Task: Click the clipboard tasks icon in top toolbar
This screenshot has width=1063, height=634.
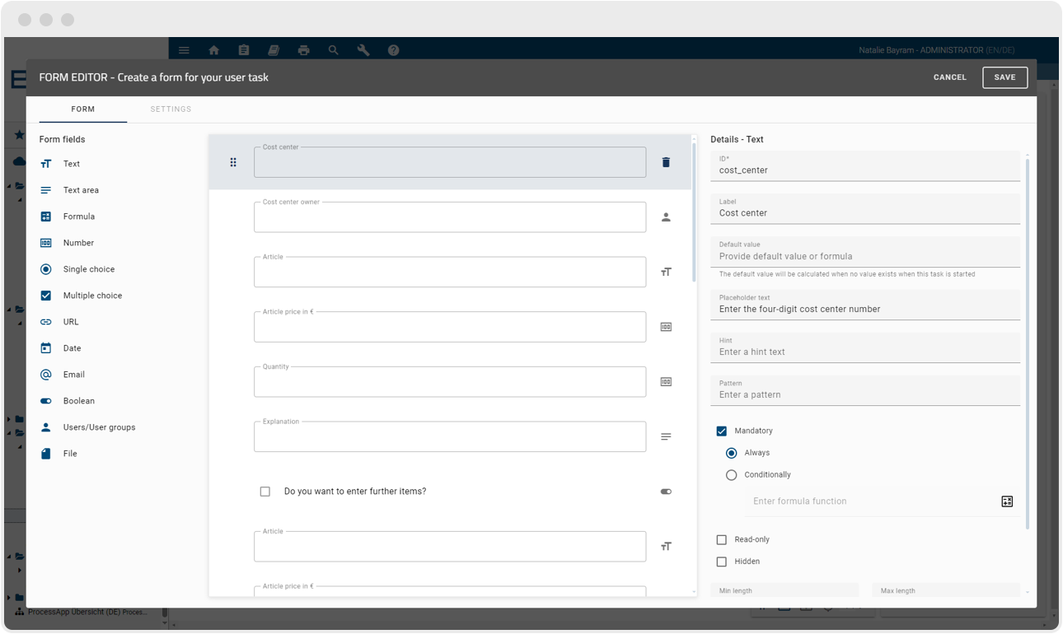Action: point(244,50)
